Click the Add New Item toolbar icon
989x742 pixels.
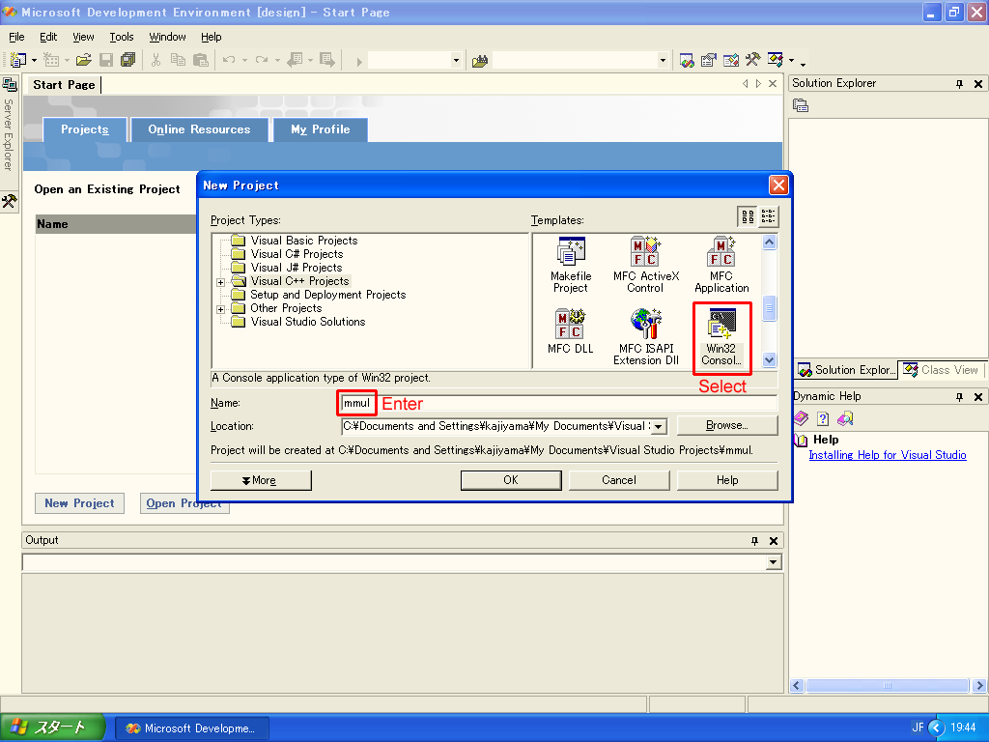click(51, 60)
